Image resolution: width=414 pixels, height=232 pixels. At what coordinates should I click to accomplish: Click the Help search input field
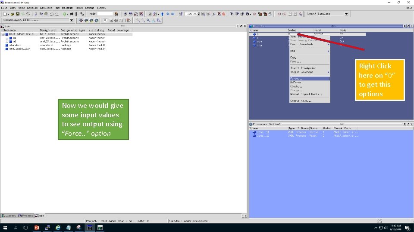105,14
